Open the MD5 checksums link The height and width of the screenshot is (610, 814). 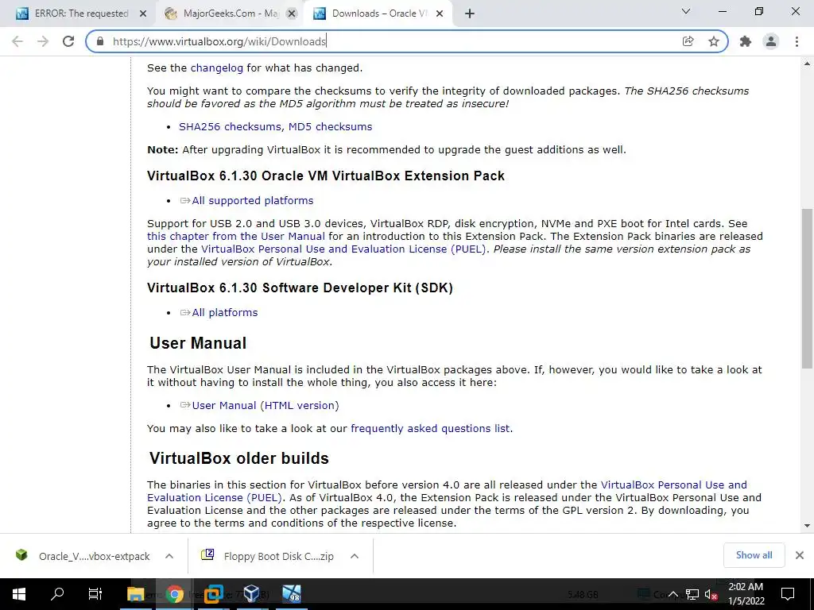(330, 126)
